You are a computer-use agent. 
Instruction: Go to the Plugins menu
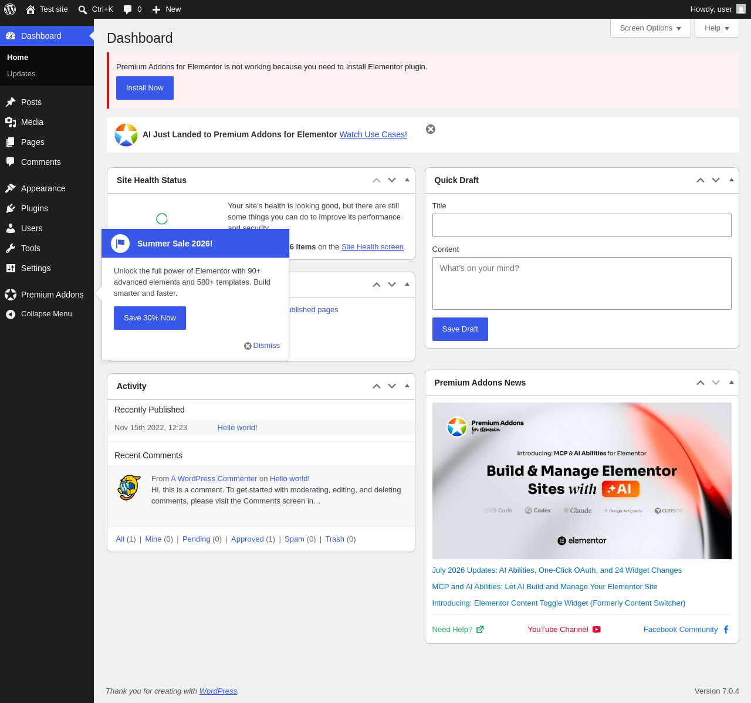click(x=47, y=208)
